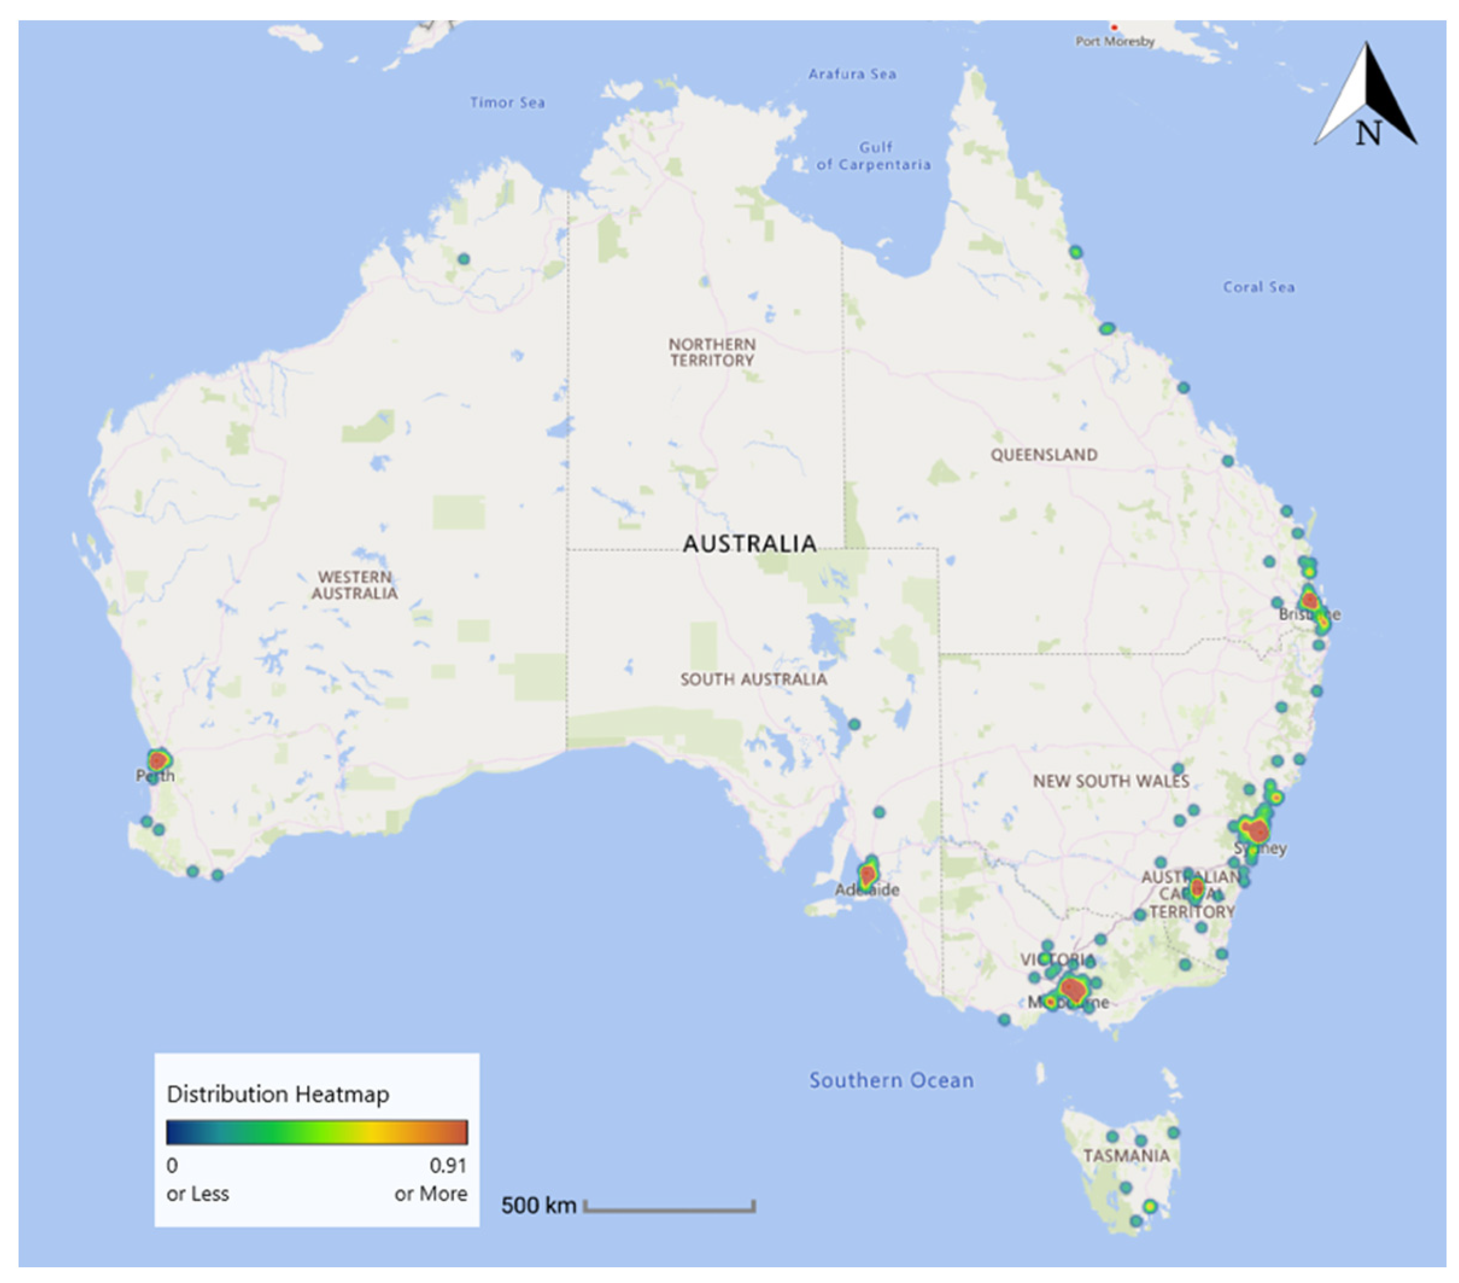Click the Brisbane heatmap hotspot

pos(1309,599)
